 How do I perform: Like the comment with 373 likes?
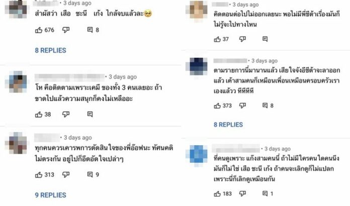pos(217,106)
